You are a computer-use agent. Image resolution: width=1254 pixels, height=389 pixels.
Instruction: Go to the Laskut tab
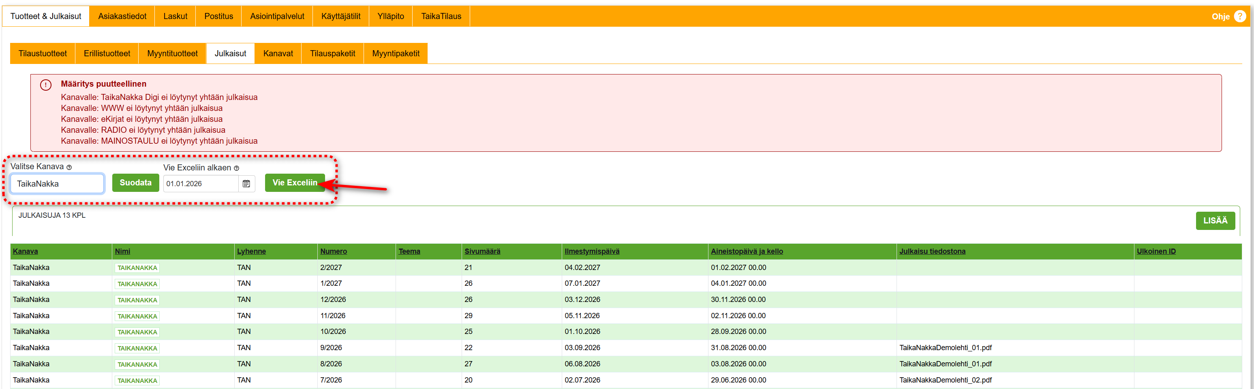[175, 16]
